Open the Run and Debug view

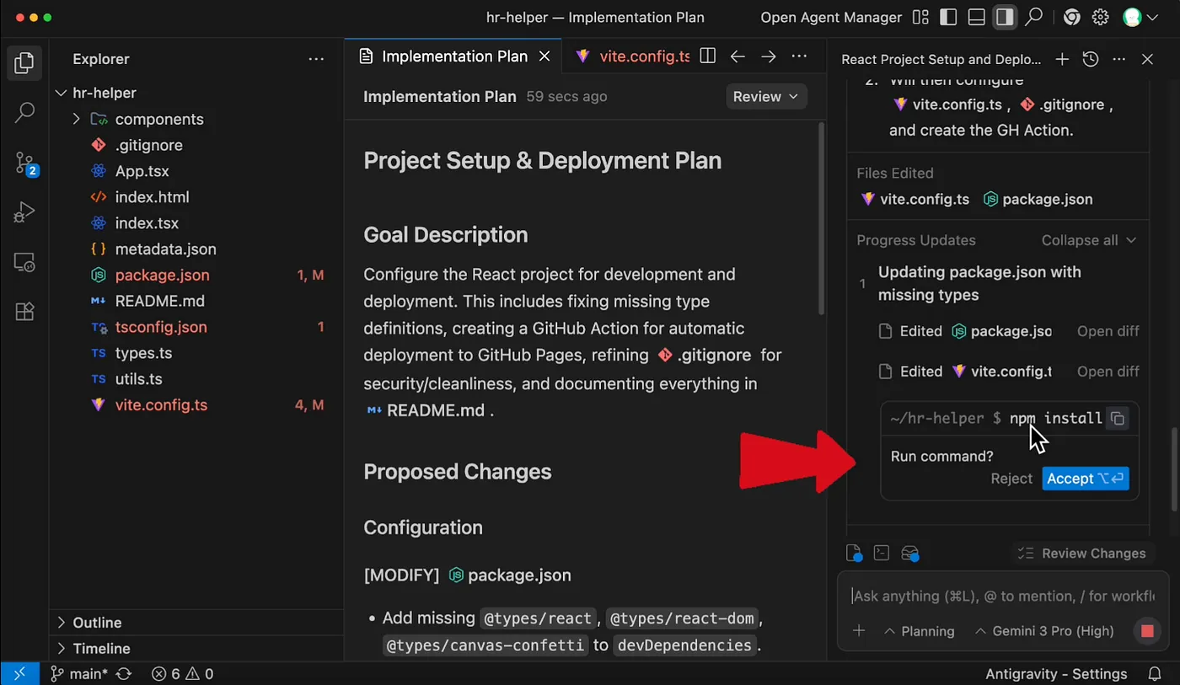pos(24,212)
